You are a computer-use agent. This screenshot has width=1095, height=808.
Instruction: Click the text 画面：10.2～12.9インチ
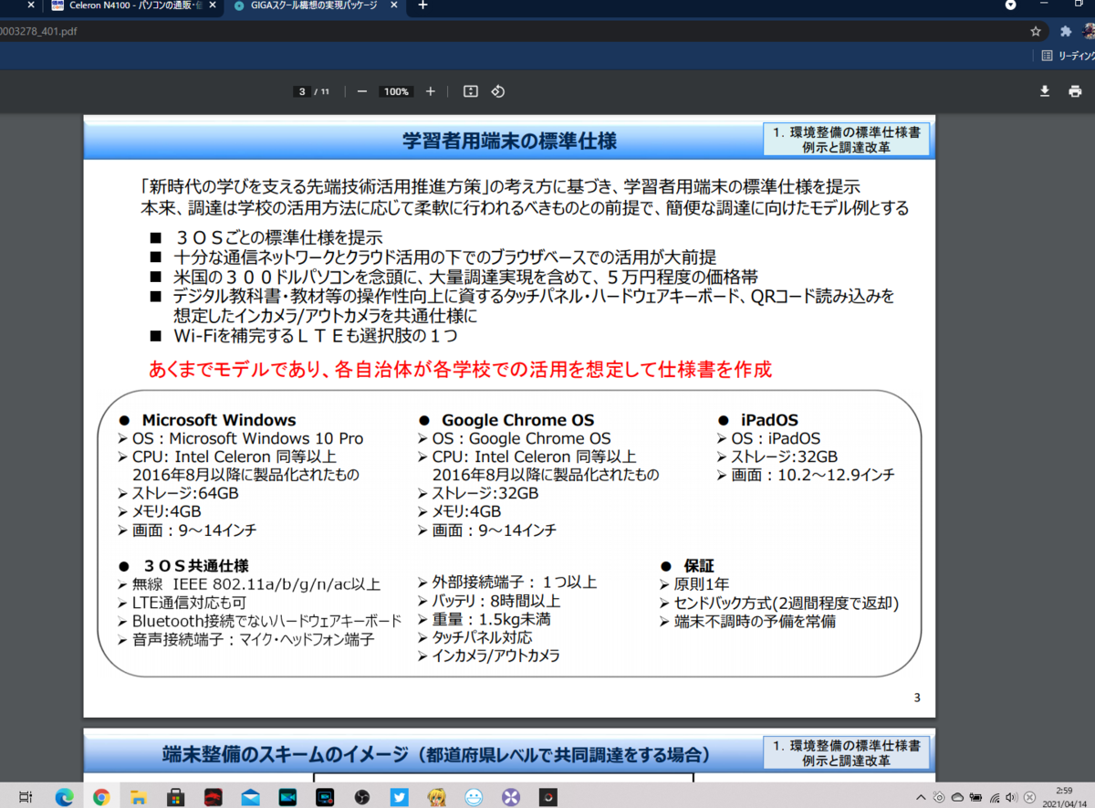815,475
